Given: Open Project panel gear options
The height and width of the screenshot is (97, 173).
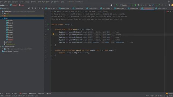Looking at the screenshot, I should [x=39, y=8].
